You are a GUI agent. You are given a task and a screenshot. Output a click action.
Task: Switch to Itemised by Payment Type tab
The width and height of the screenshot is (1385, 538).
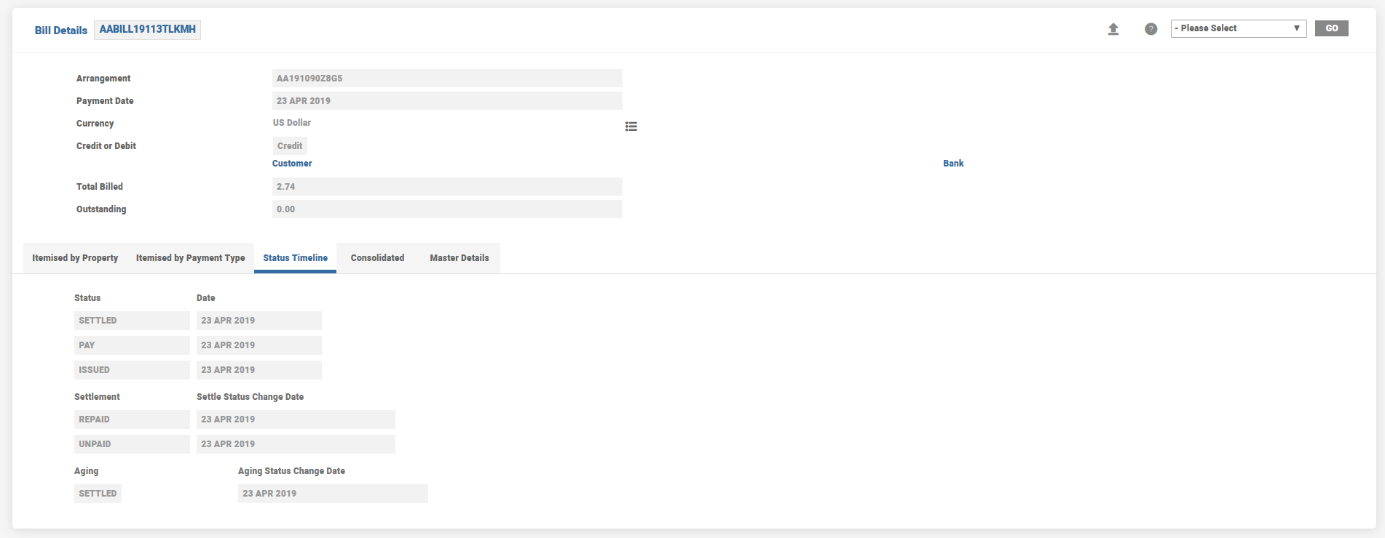coord(190,258)
